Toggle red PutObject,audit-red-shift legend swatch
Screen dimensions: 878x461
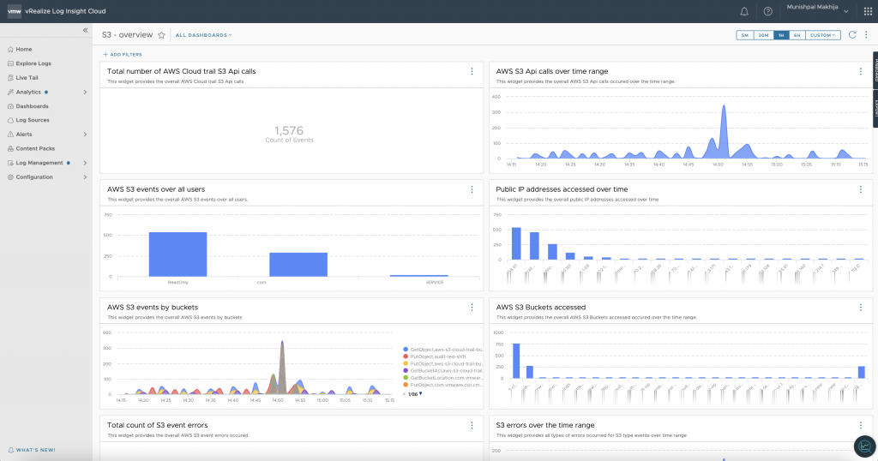pyautogui.click(x=406, y=356)
